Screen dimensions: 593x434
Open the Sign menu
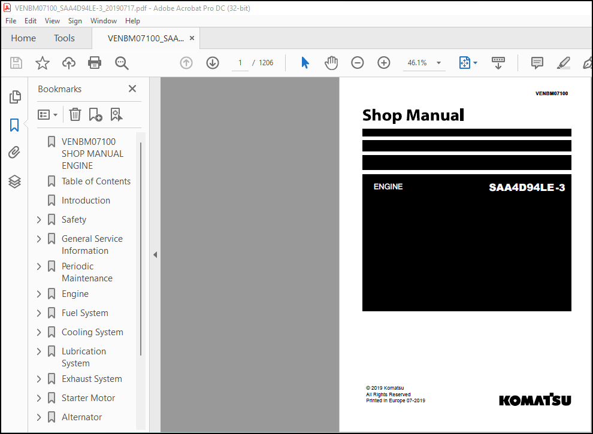coord(75,21)
